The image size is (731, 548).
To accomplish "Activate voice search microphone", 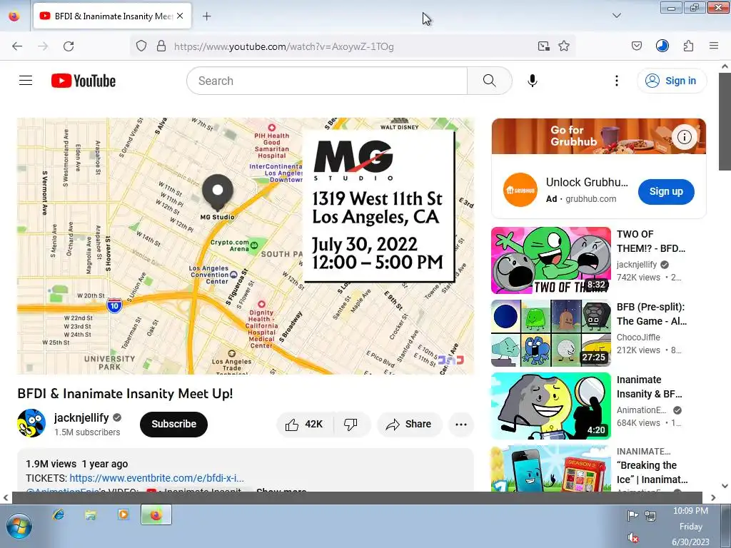I will tap(533, 81).
